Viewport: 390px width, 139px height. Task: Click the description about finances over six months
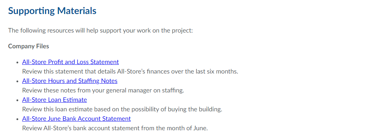(x=130, y=71)
